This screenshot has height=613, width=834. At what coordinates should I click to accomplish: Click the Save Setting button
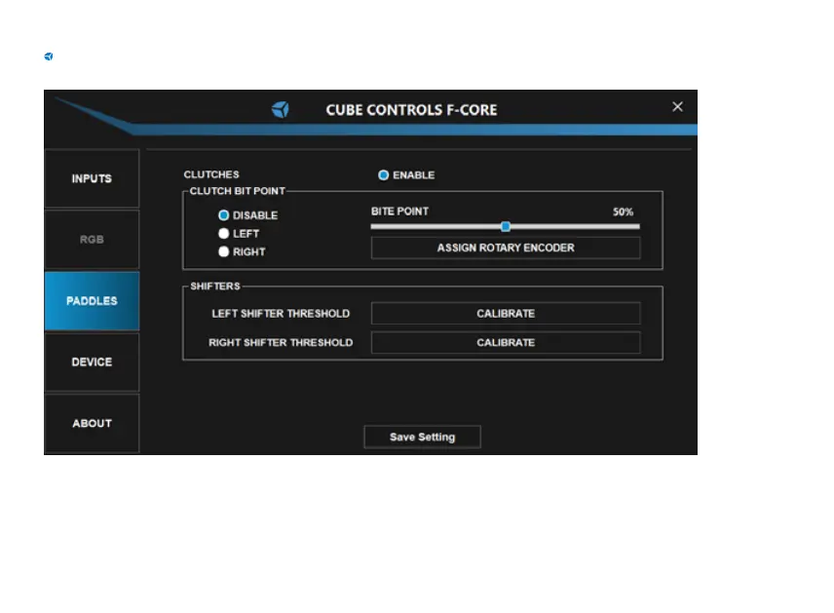tap(422, 437)
